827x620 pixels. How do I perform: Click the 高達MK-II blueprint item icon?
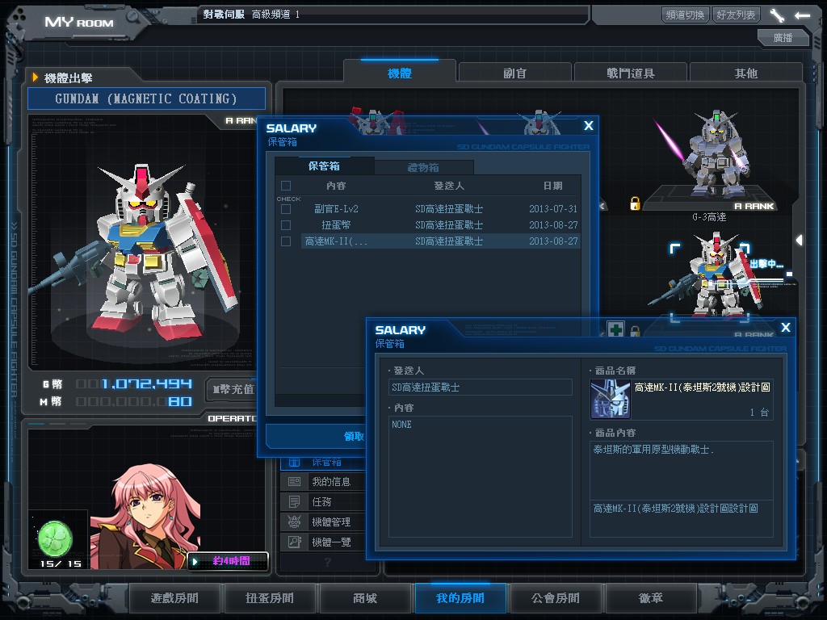(x=610, y=399)
